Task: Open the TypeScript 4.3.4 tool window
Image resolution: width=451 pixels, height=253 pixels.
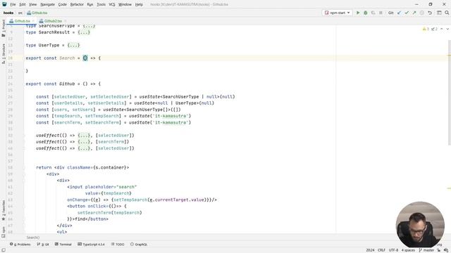Action: (91, 245)
